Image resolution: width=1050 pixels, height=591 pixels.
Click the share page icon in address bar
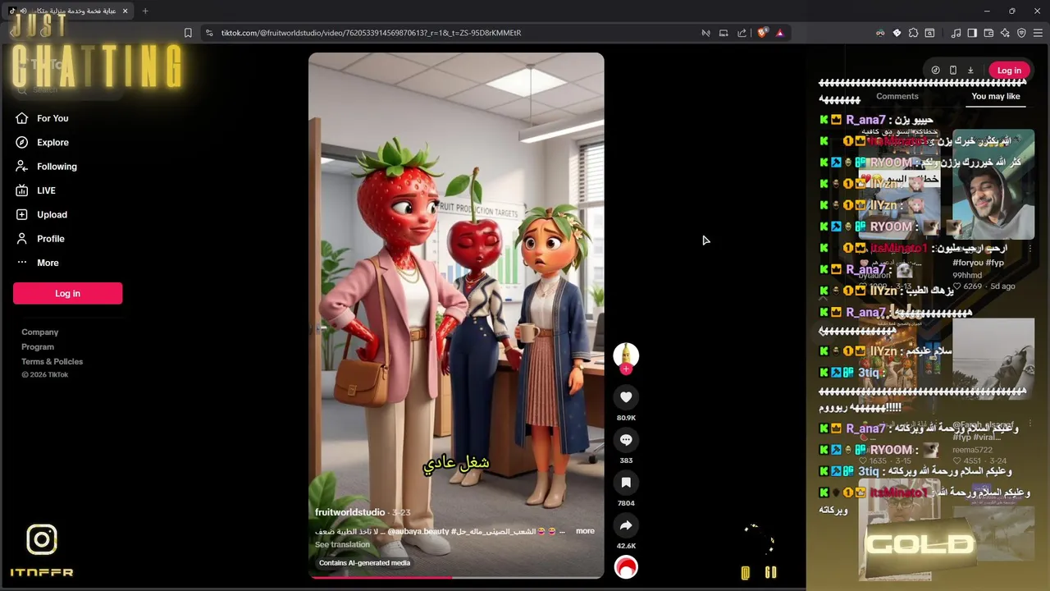pos(742,33)
